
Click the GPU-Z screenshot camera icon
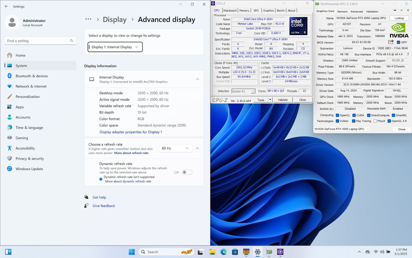pyautogui.click(x=395, y=10)
